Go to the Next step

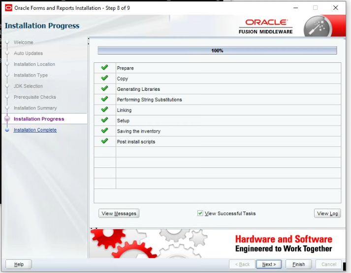tap(269, 264)
